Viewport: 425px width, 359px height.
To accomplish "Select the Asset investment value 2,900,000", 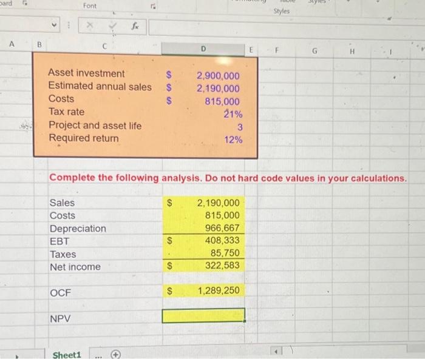I will point(218,76).
